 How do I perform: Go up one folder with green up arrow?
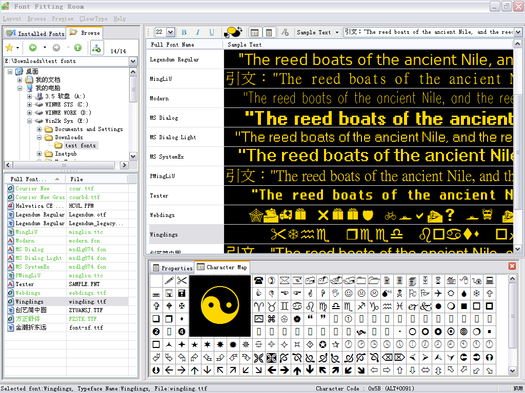point(78,48)
